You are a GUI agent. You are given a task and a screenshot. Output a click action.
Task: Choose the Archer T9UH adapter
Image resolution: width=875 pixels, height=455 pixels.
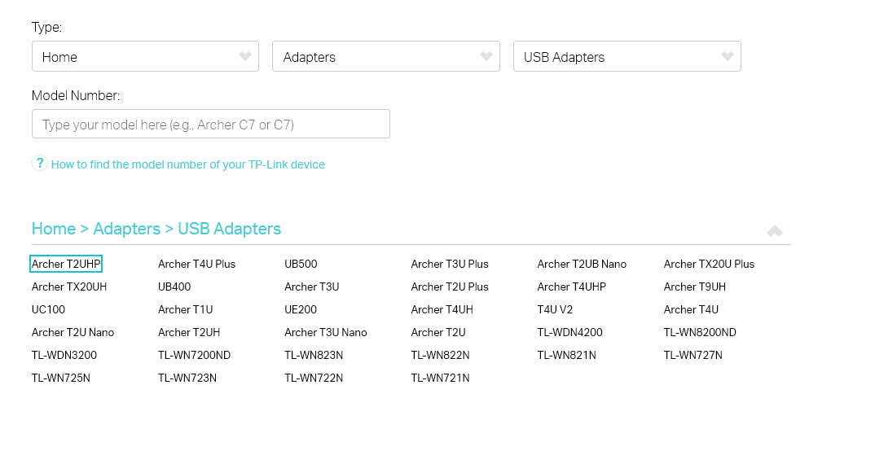tap(695, 287)
